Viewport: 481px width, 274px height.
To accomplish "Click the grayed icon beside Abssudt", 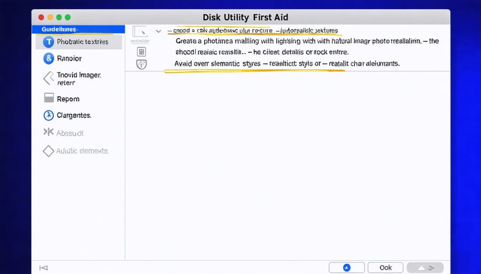I will [49, 132].
